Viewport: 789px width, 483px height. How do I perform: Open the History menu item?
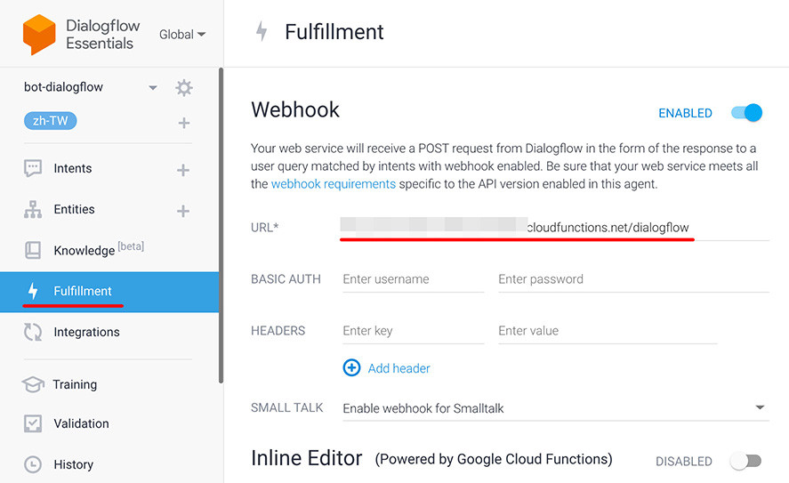tap(73, 464)
